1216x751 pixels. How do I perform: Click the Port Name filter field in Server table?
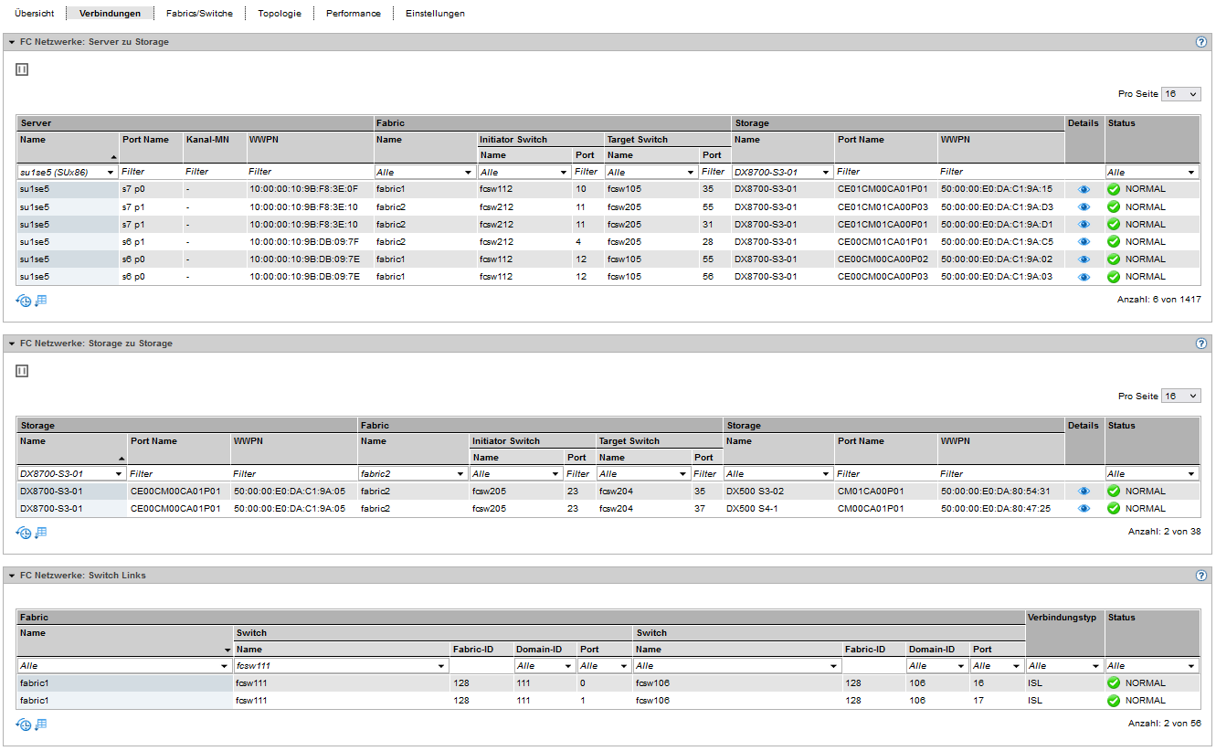coord(150,172)
